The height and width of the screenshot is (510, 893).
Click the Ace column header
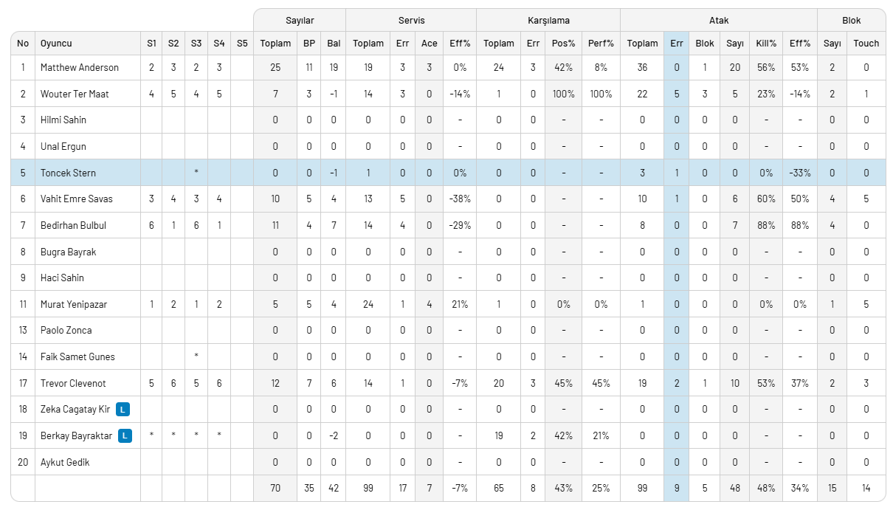tap(430, 44)
